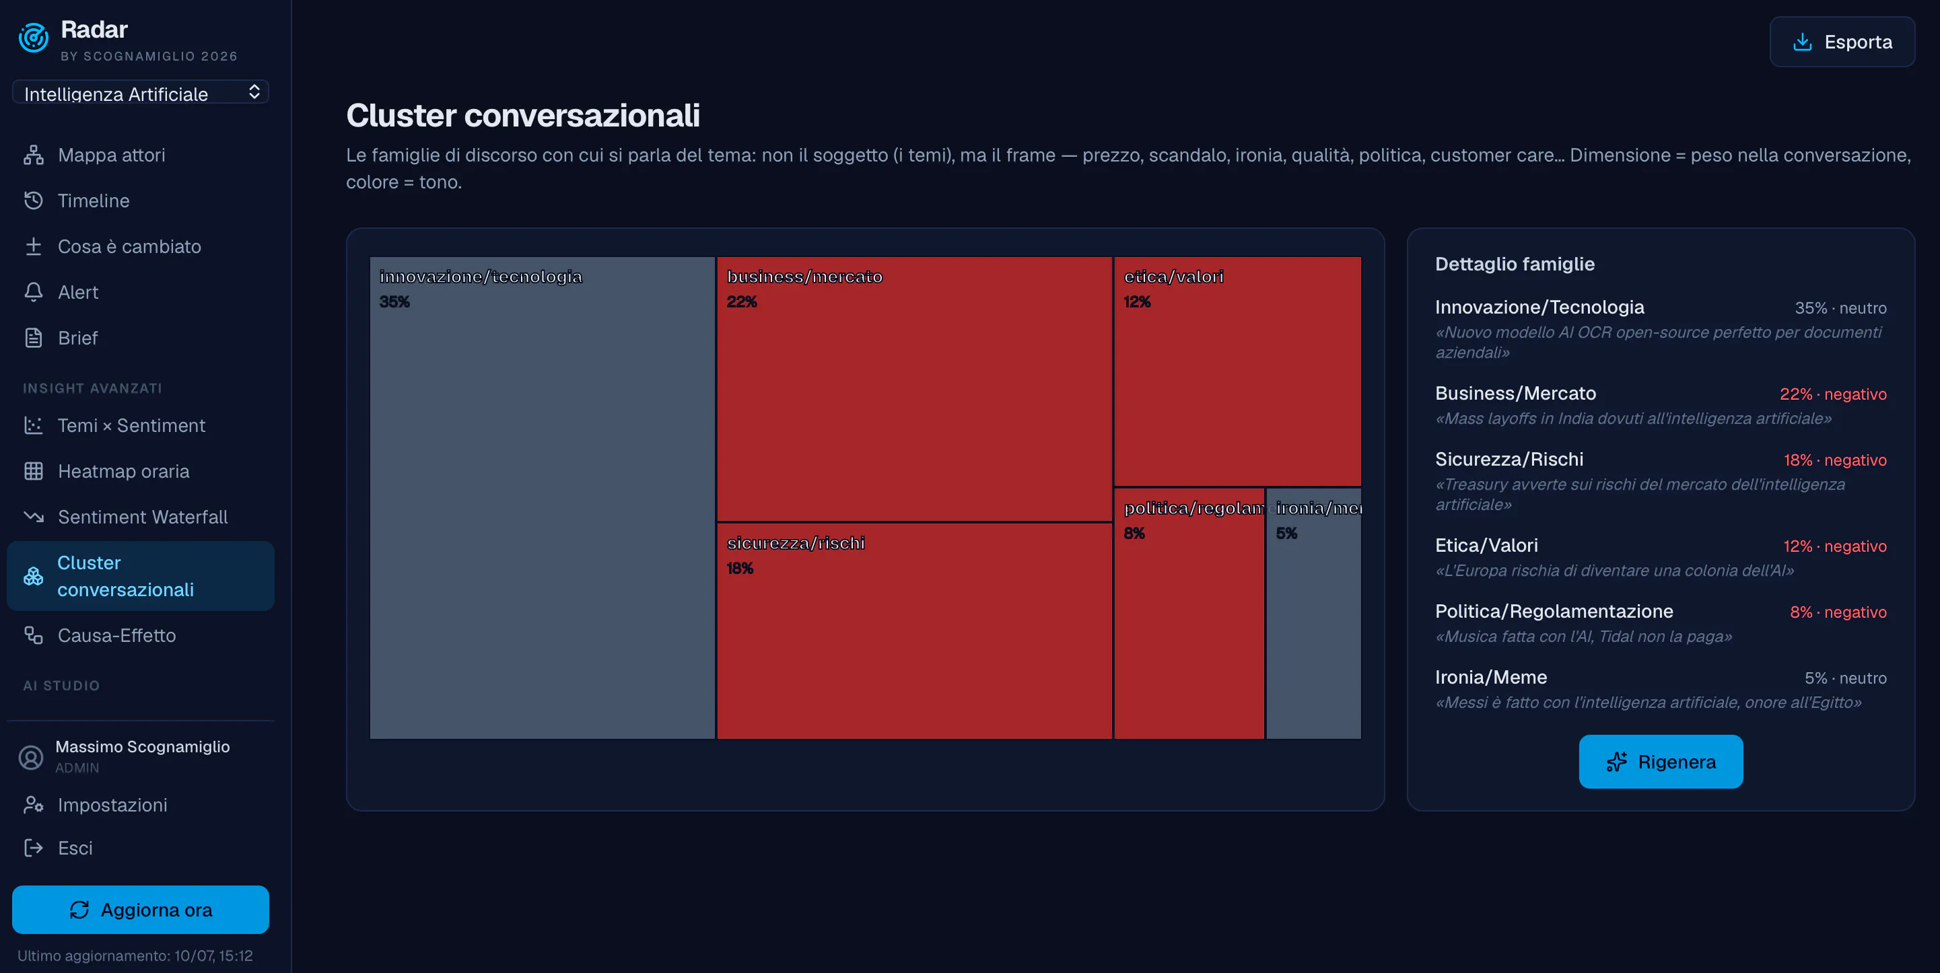Click the 'Ultimo aggiornamento: 10/07, 15:12' text

click(x=135, y=956)
